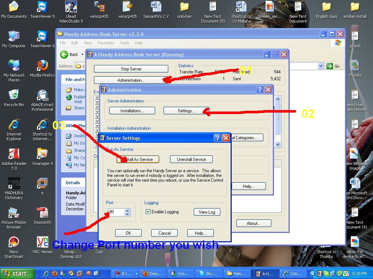This screenshot has width=373, height=279.
Task: Open Shortcut to Thumbs desktop icon
Action: pyautogui.click(x=326, y=252)
